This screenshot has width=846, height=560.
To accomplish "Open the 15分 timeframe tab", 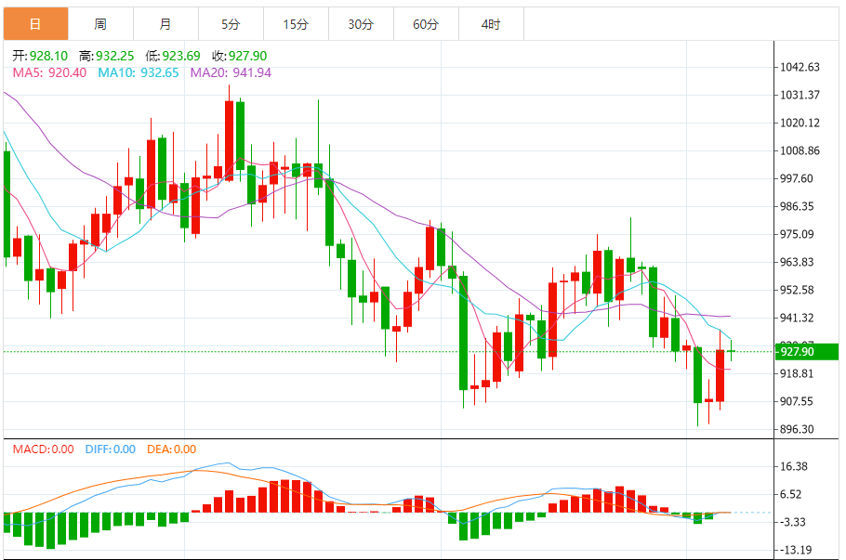I will [297, 24].
